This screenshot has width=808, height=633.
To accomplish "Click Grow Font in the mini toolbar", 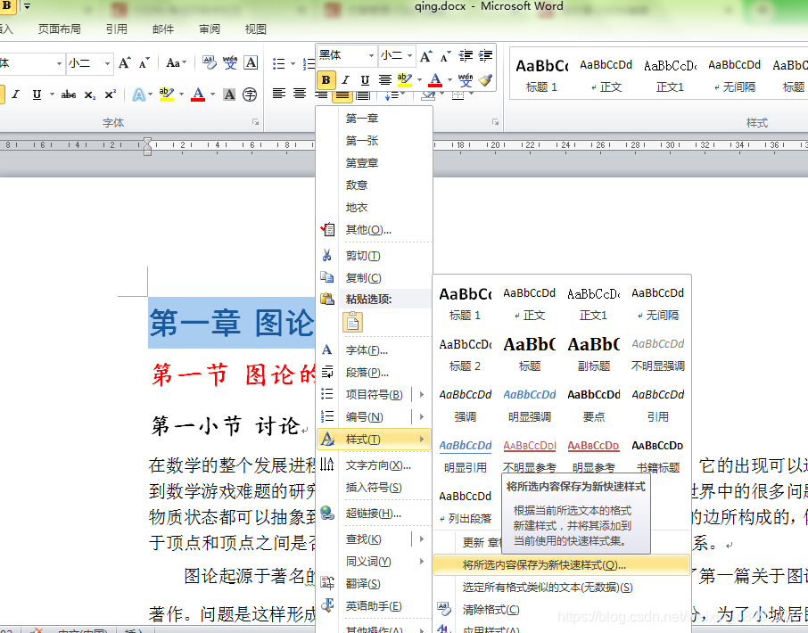I will point(425,55).
